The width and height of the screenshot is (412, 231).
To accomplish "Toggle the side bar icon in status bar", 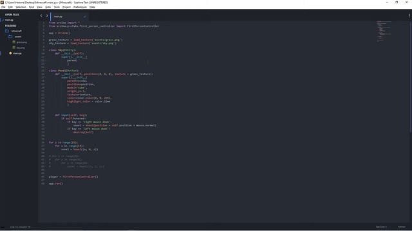I will [x=3, y=227].
